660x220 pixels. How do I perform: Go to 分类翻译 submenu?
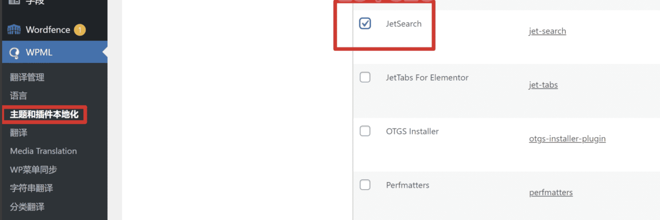[x=27, y=207]
